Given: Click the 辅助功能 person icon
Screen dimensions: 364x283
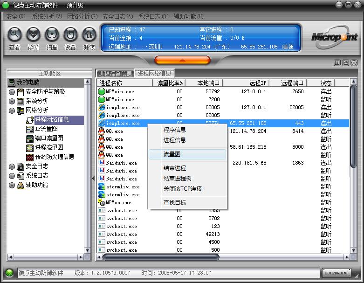Looking at the screenshot, I should pos(21,185).
